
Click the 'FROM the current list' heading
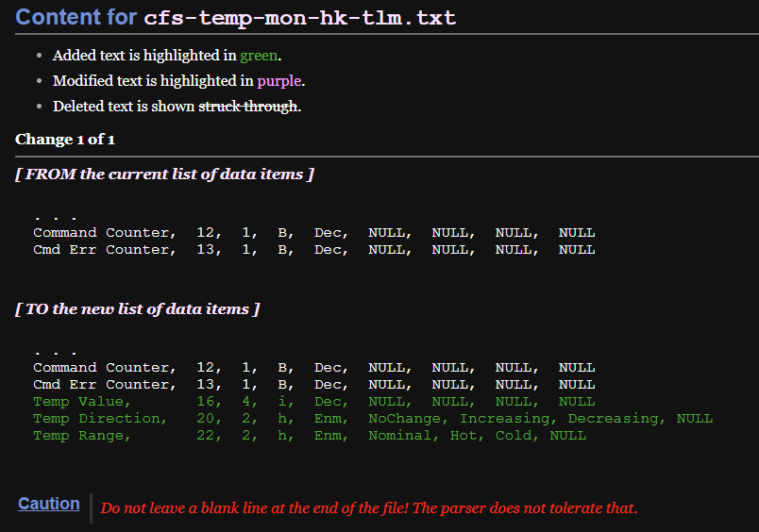(x=164, y=175)
